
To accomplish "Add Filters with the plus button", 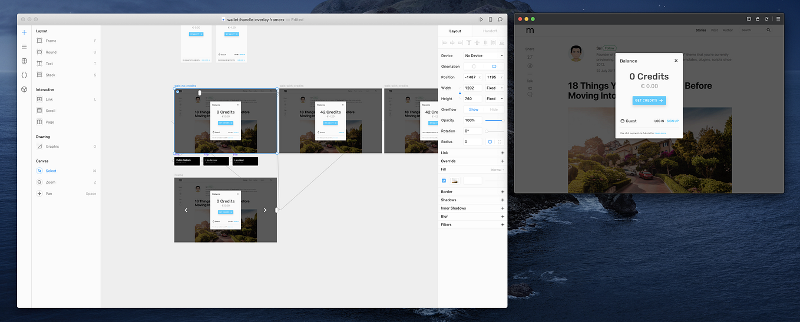I will pyautogui.click(x=503, y=225).
